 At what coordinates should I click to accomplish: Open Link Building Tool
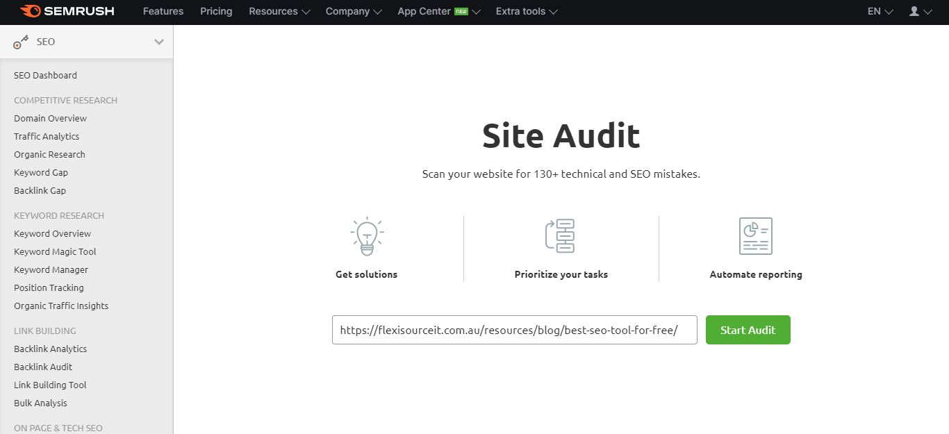[x=50, y=385]
